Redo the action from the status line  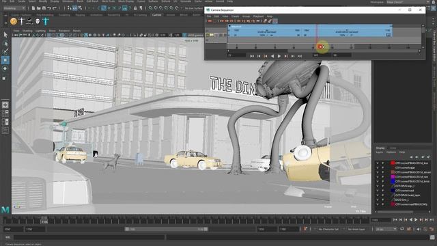[x=55, y=8]
